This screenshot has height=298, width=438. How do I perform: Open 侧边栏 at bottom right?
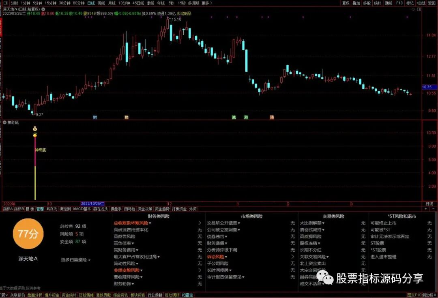pyautogui.click(x=429, y=295)
